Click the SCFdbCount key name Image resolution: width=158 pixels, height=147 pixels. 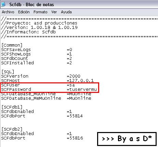14,59
